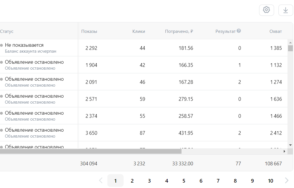Viewport: 294px width, 188px height.
Task: Sort by Потрачено column header
Action: (x=179, y=31)
